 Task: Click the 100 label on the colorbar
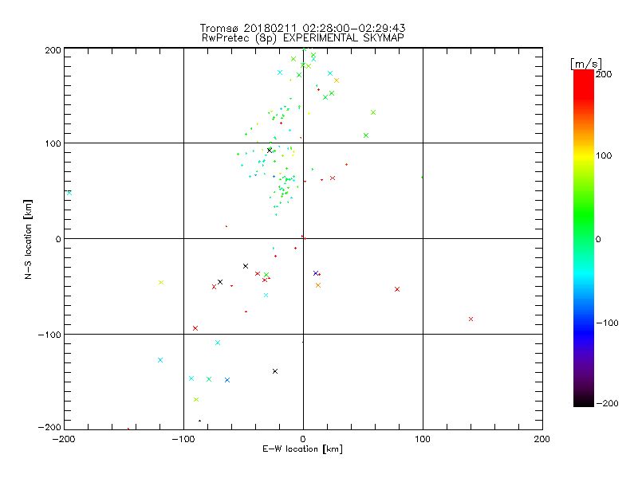pos(604,155)
